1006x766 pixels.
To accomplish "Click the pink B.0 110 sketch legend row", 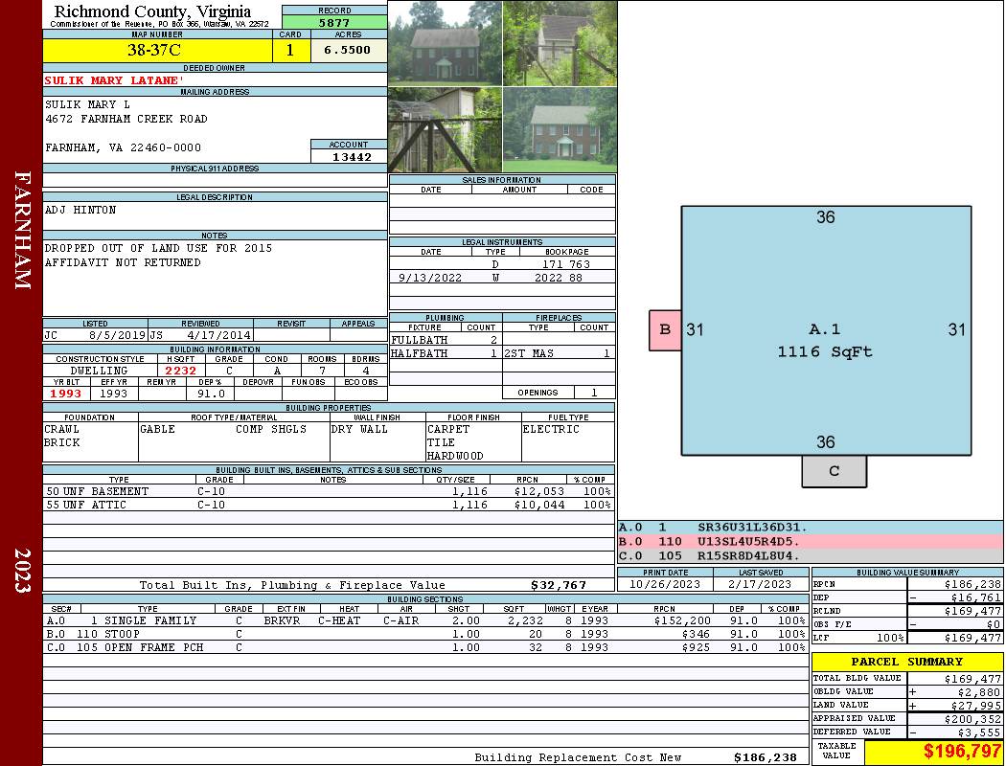I will click(810, 541).
